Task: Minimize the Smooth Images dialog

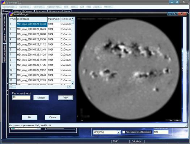Action: point(170,14)
